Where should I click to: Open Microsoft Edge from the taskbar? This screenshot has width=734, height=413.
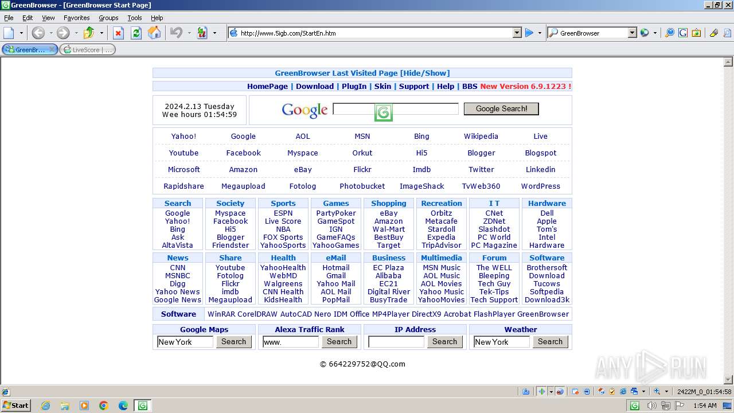[123, 406]
